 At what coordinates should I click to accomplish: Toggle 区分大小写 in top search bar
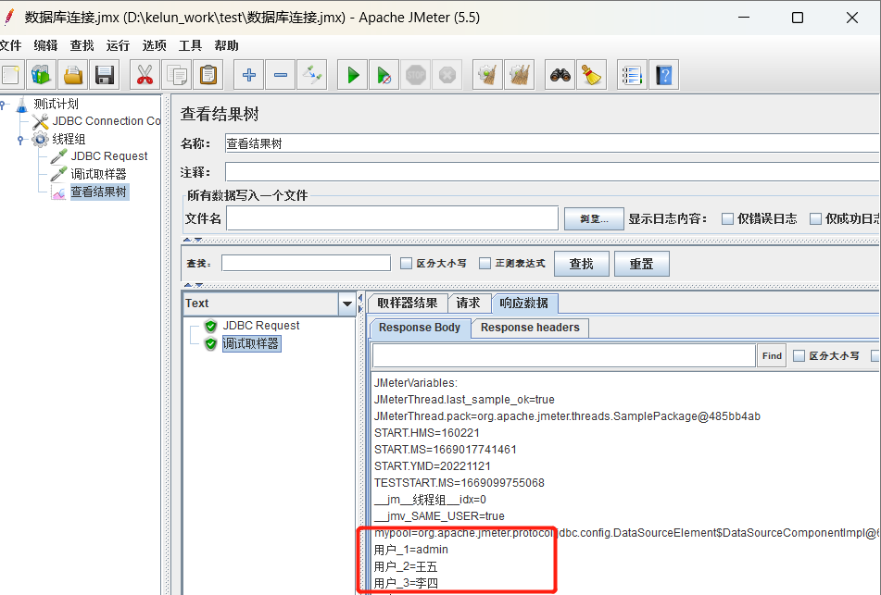coord(407,263)
